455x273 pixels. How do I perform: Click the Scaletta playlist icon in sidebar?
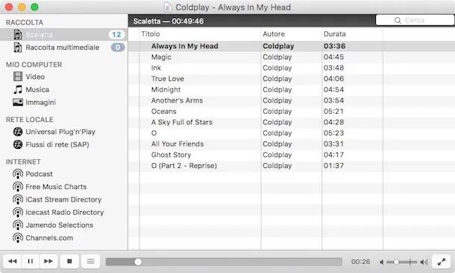click(18, 35)
